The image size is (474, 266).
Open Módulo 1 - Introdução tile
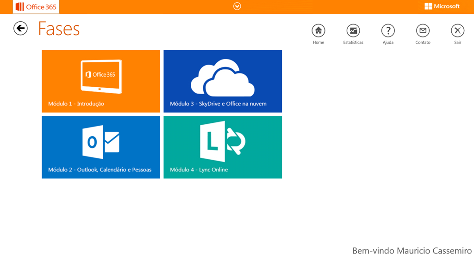tap(101, 81)
